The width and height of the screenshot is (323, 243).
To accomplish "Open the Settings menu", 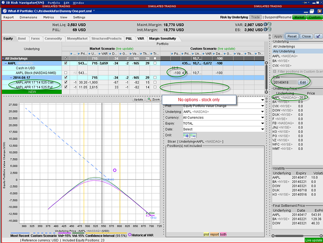I will (79, 17).
